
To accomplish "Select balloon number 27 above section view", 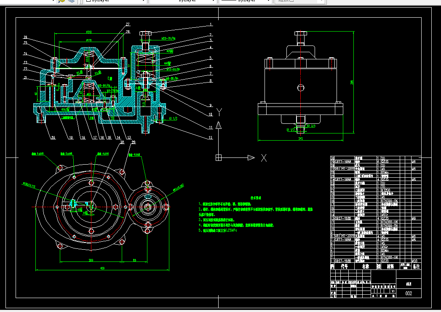I will [x=128, y=24].
